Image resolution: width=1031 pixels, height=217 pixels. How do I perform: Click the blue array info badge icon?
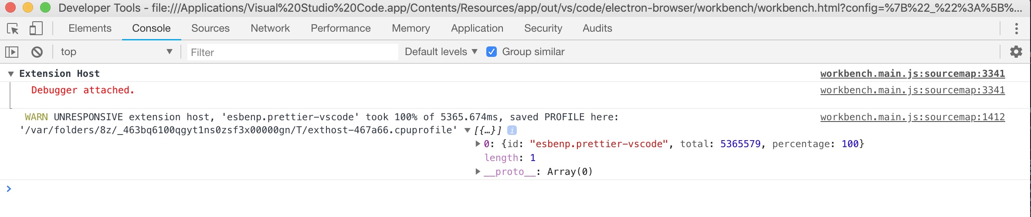click(512, 130)
